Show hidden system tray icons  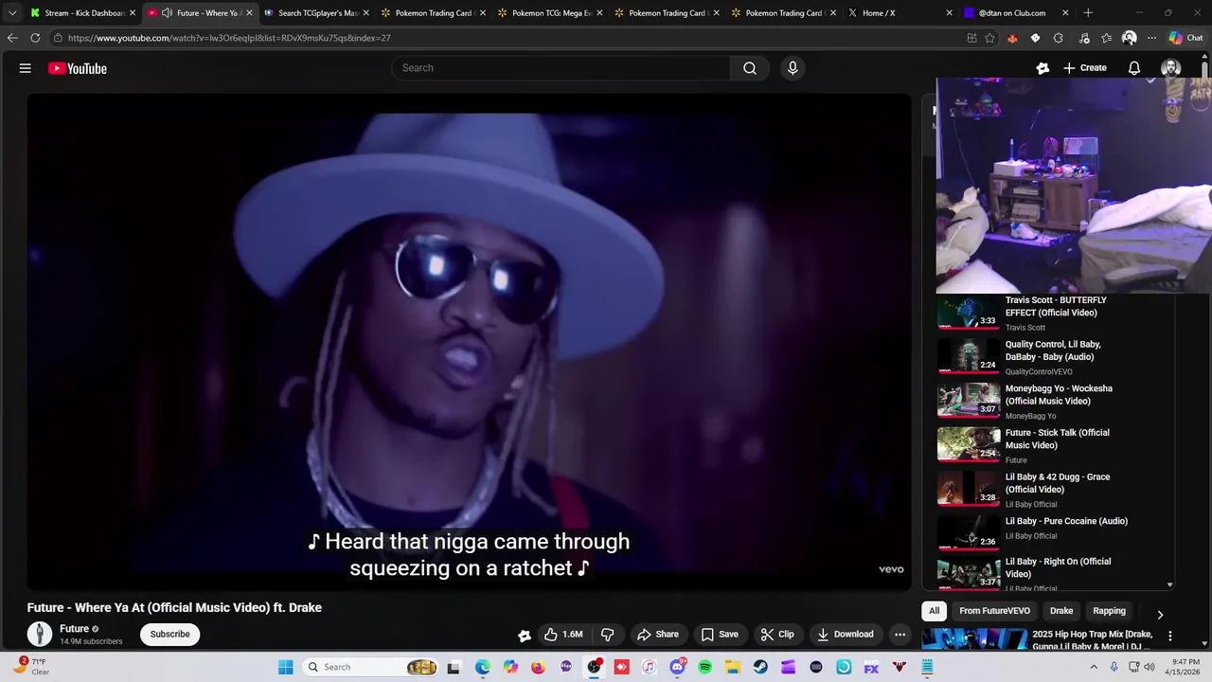1095,667
